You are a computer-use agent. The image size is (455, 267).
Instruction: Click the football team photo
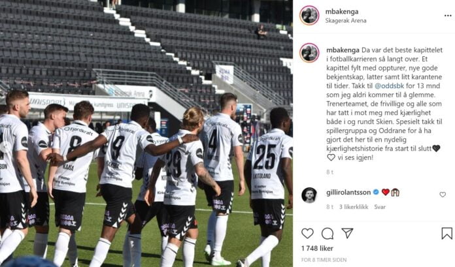(146, 133)
